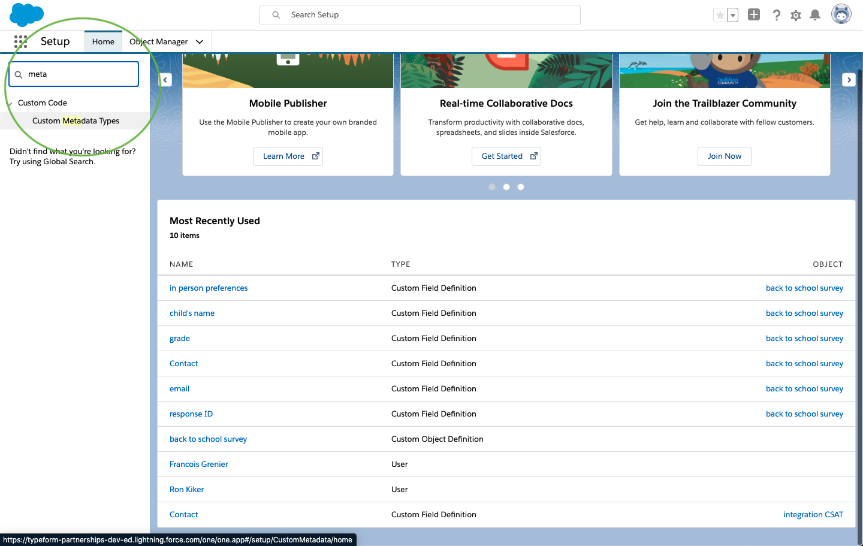The height and width of the screenshot is (546, 863).
Task: Click the Most Recently Used heading
Action: pyautogui.click(x=215, y=221)
